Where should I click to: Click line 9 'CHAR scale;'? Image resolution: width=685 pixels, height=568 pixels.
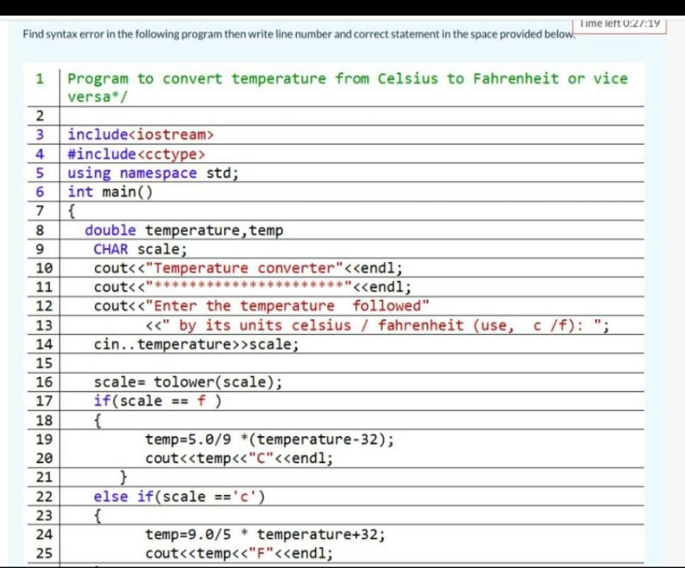point(140,249)
